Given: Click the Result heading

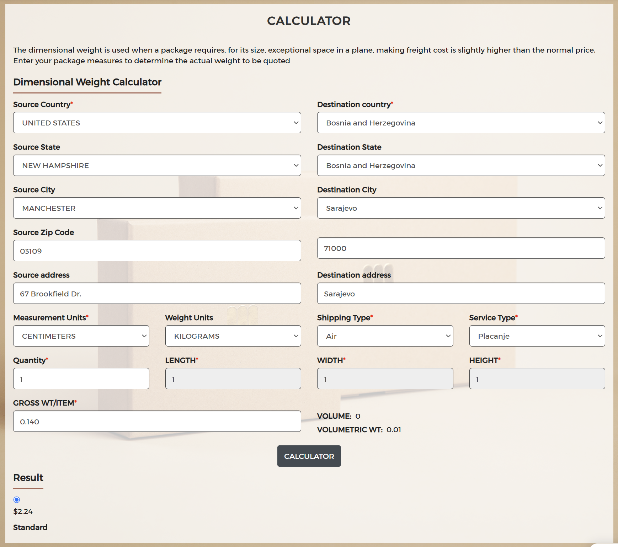Looking at the screenshot, I should (x=28, y=478).
